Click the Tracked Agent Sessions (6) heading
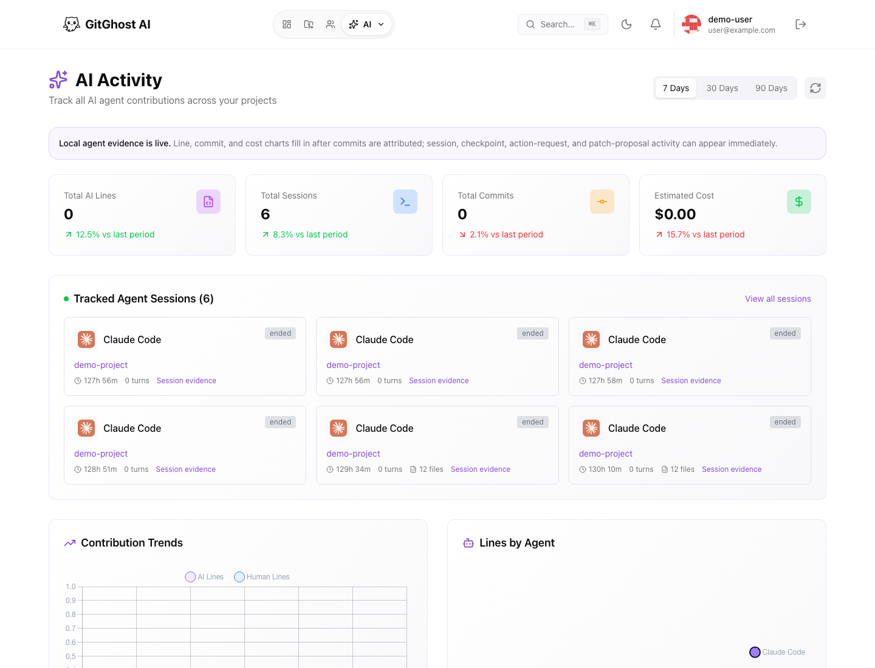Screen dimensions: 875x668 [x=143, y=299]
